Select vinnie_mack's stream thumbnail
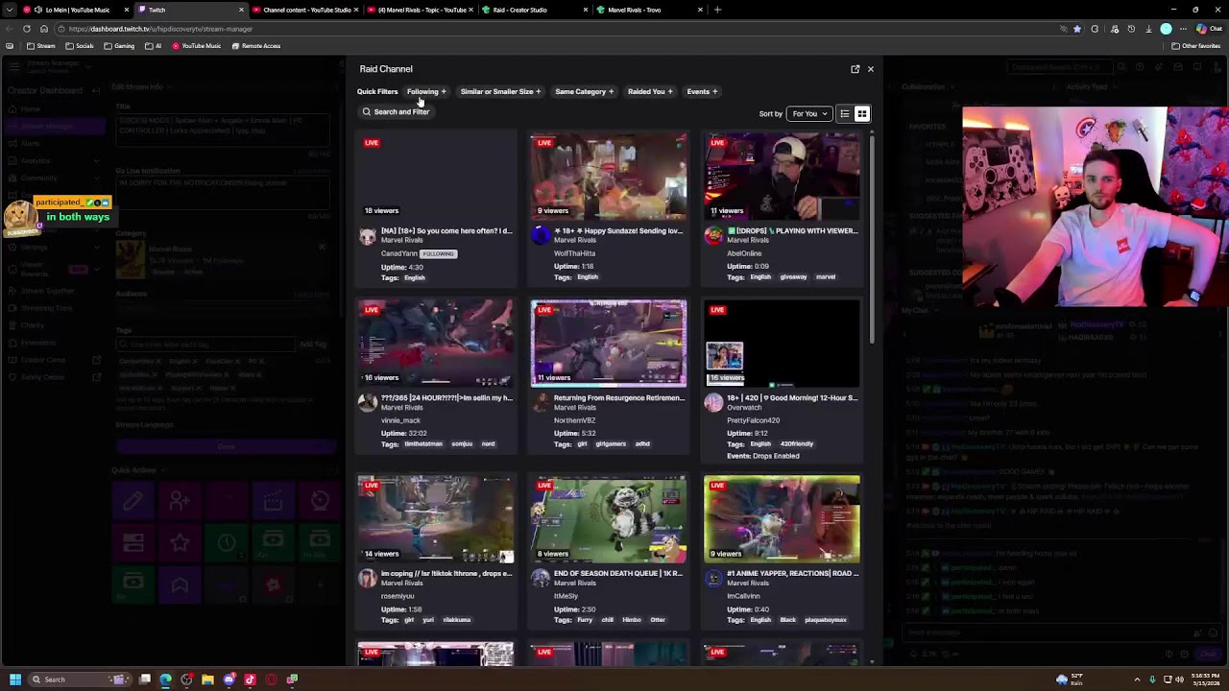The image size is (1229, 691). pyautogui.click(x=436, y=344)
